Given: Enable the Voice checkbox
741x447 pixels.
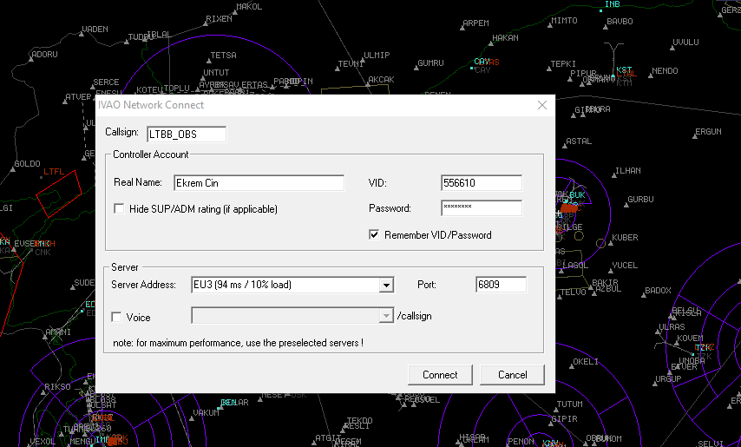Looking at the screenshot, I should click(116, 317).
